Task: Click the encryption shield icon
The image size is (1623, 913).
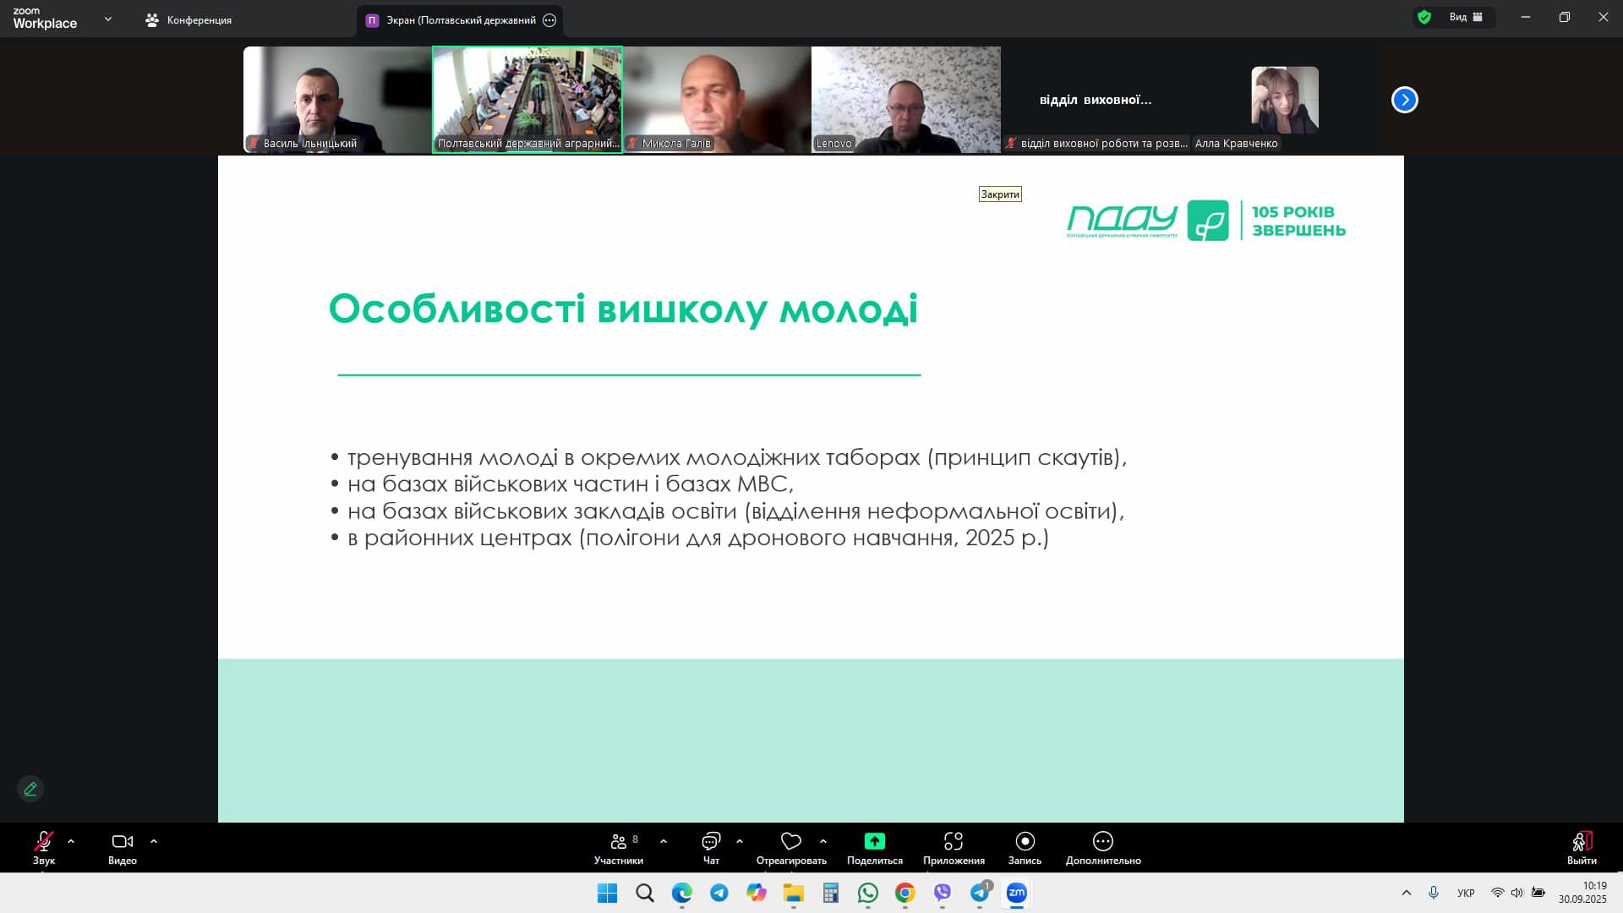Action: point(1424,17)
